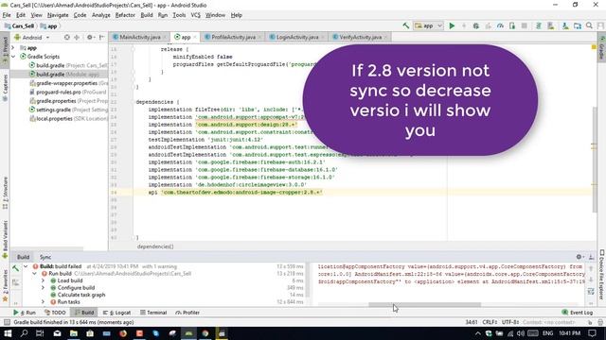Expand the Configure build node
The image size is (606, 340).
tap(43, 287)
